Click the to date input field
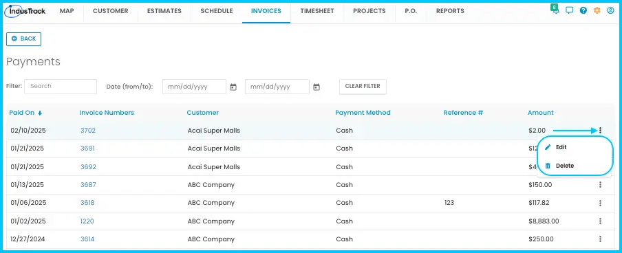Image resolution: width=622 pixels, height=253 pixels. pyautogui.click(x=277, y=87)
